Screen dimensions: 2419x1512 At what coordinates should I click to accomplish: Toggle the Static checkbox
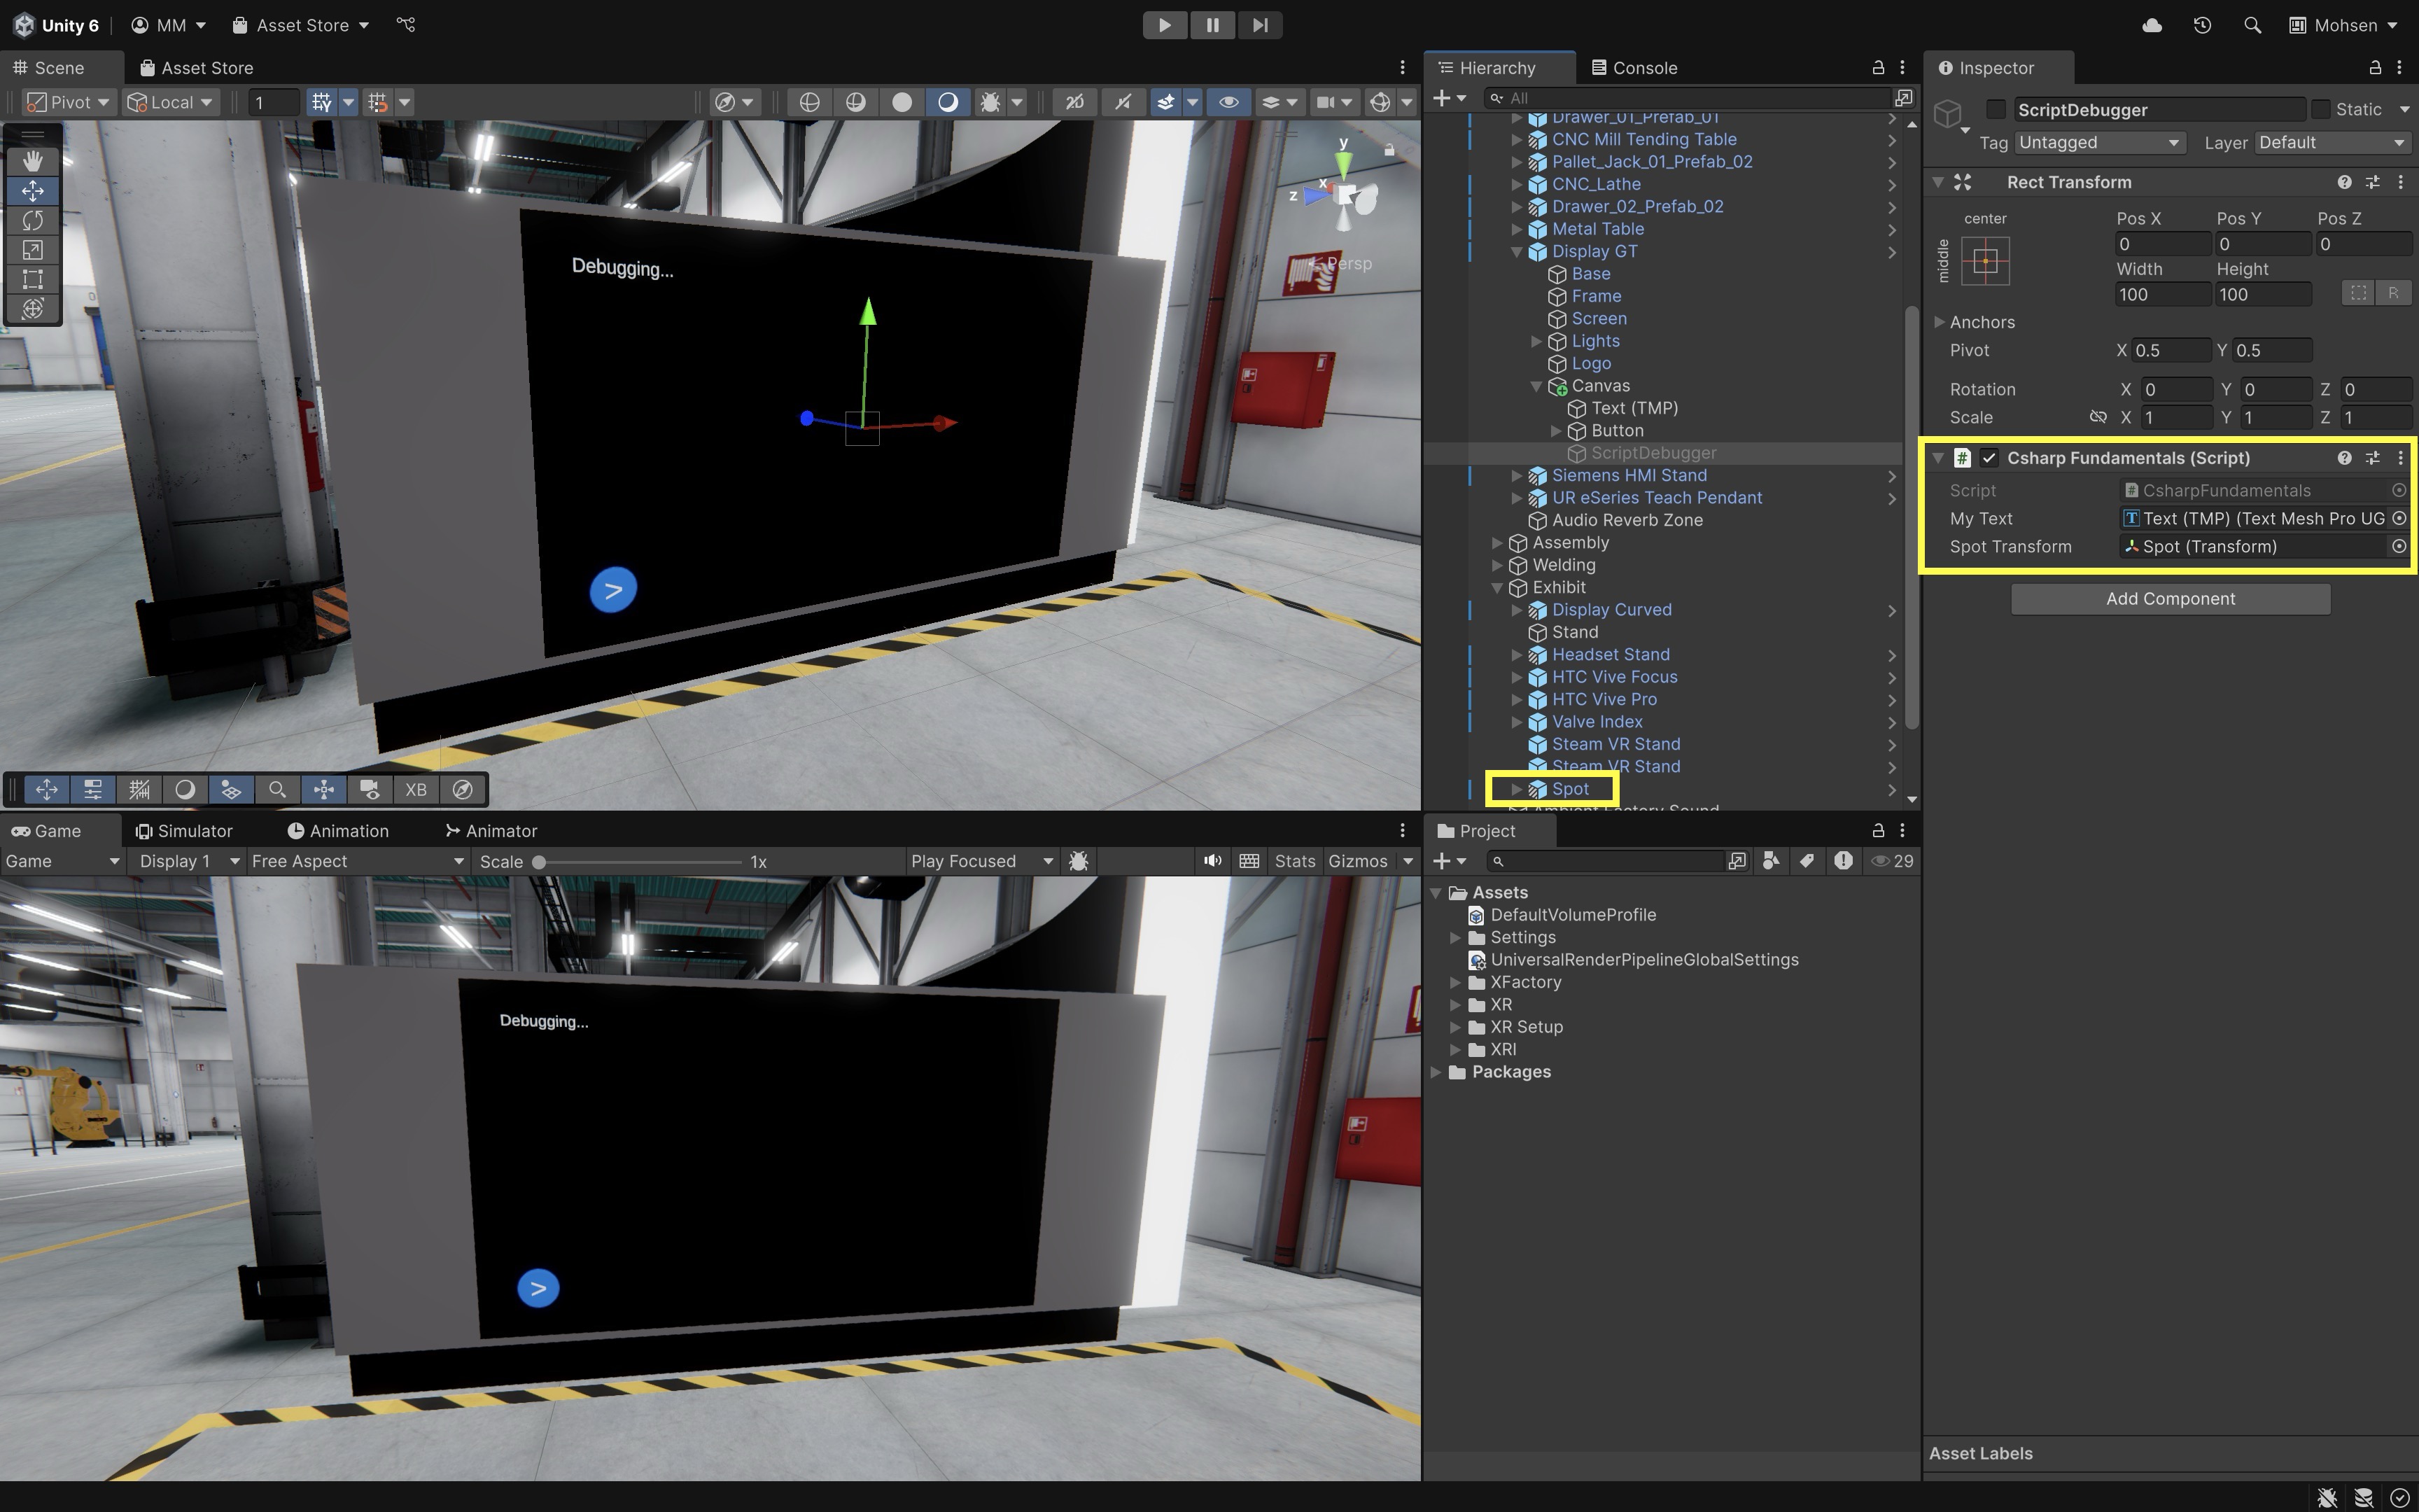tap(2321, 109)
